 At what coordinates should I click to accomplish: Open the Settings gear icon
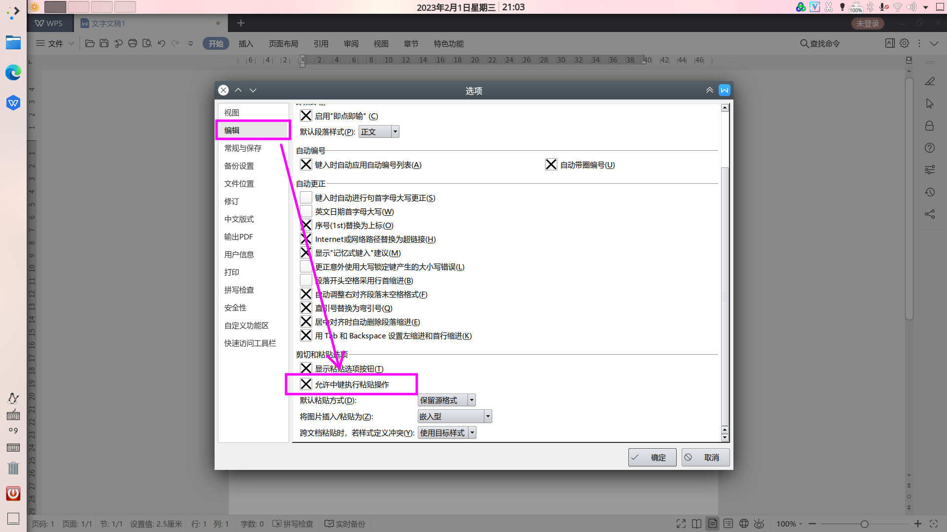pyautogui.click(x=904, y=43)
